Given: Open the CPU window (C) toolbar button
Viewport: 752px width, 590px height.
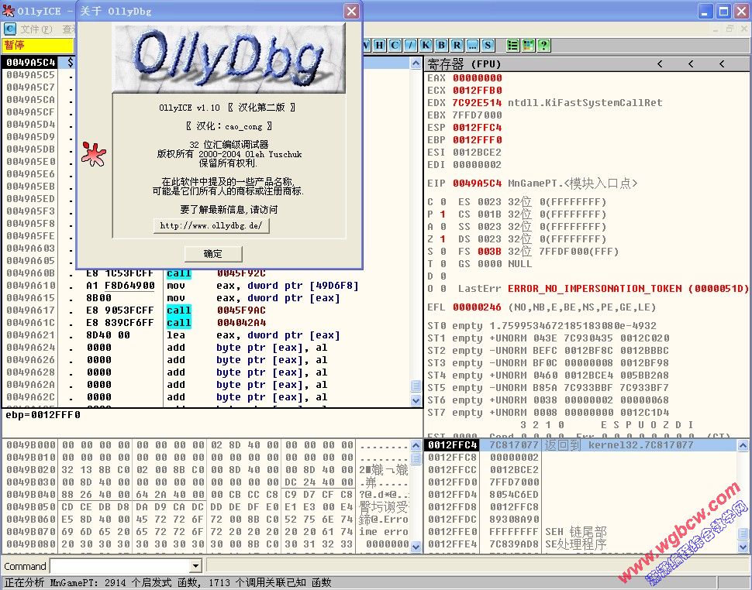Looking at the screenshot, I should [x=395, y=46].
